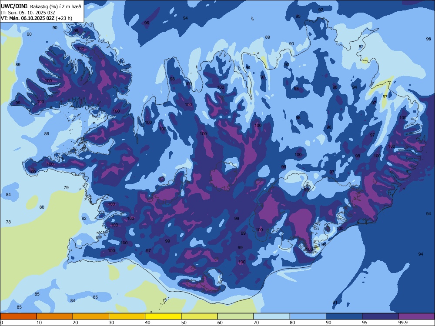Pick the 50–60 pale yellow legend swatch
The height and width of the screenshot is (326, 435).
tap(199, 316)
